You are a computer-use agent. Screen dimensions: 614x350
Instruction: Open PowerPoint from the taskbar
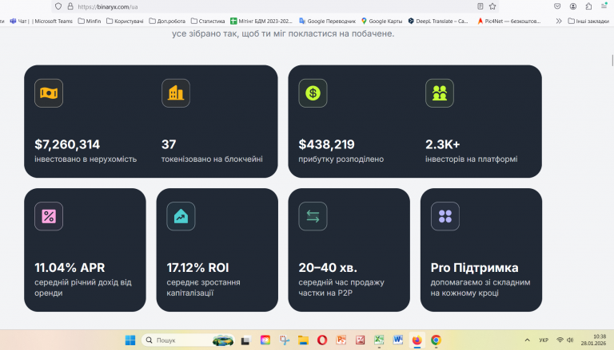[x=341, y=340]
